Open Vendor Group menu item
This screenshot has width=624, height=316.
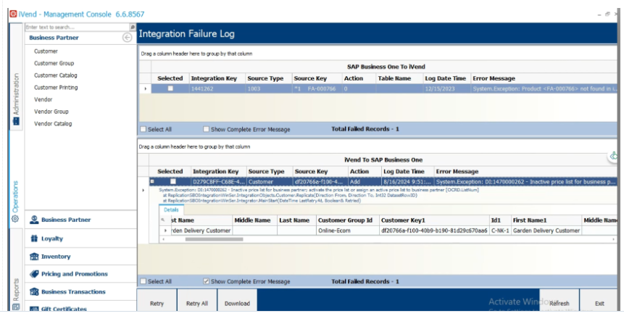51,112
